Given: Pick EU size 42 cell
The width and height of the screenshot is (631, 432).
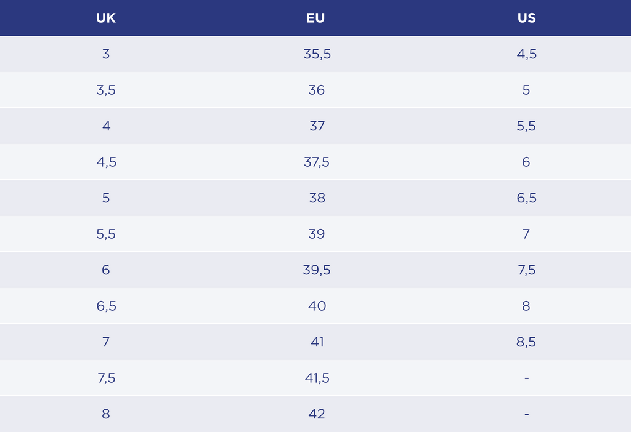Looking at the screenshot, I should 317,414.
